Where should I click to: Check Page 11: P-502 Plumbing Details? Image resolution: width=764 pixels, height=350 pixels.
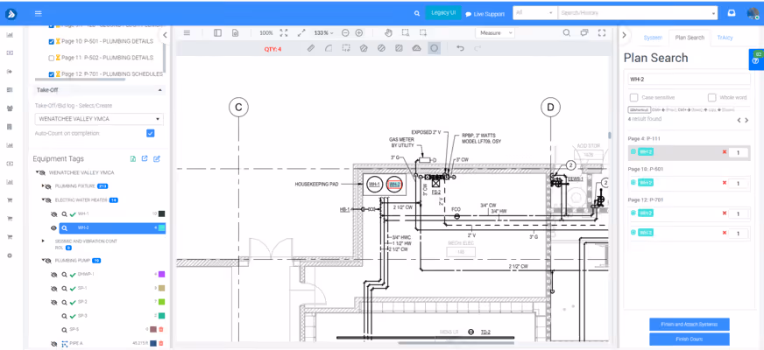52,58
